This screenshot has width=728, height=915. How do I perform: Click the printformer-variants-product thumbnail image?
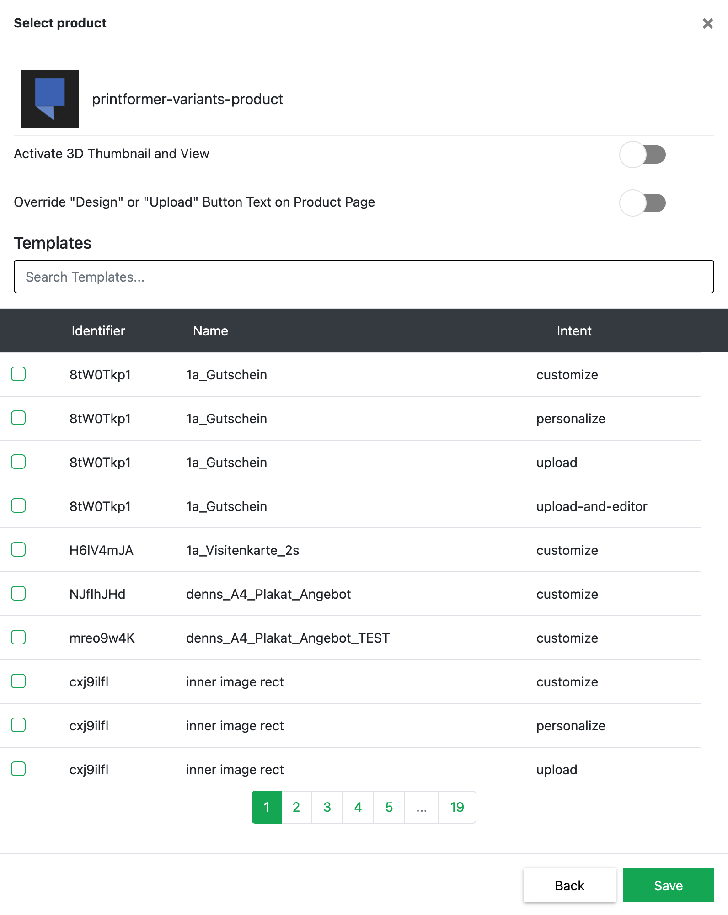coord(50,99)
